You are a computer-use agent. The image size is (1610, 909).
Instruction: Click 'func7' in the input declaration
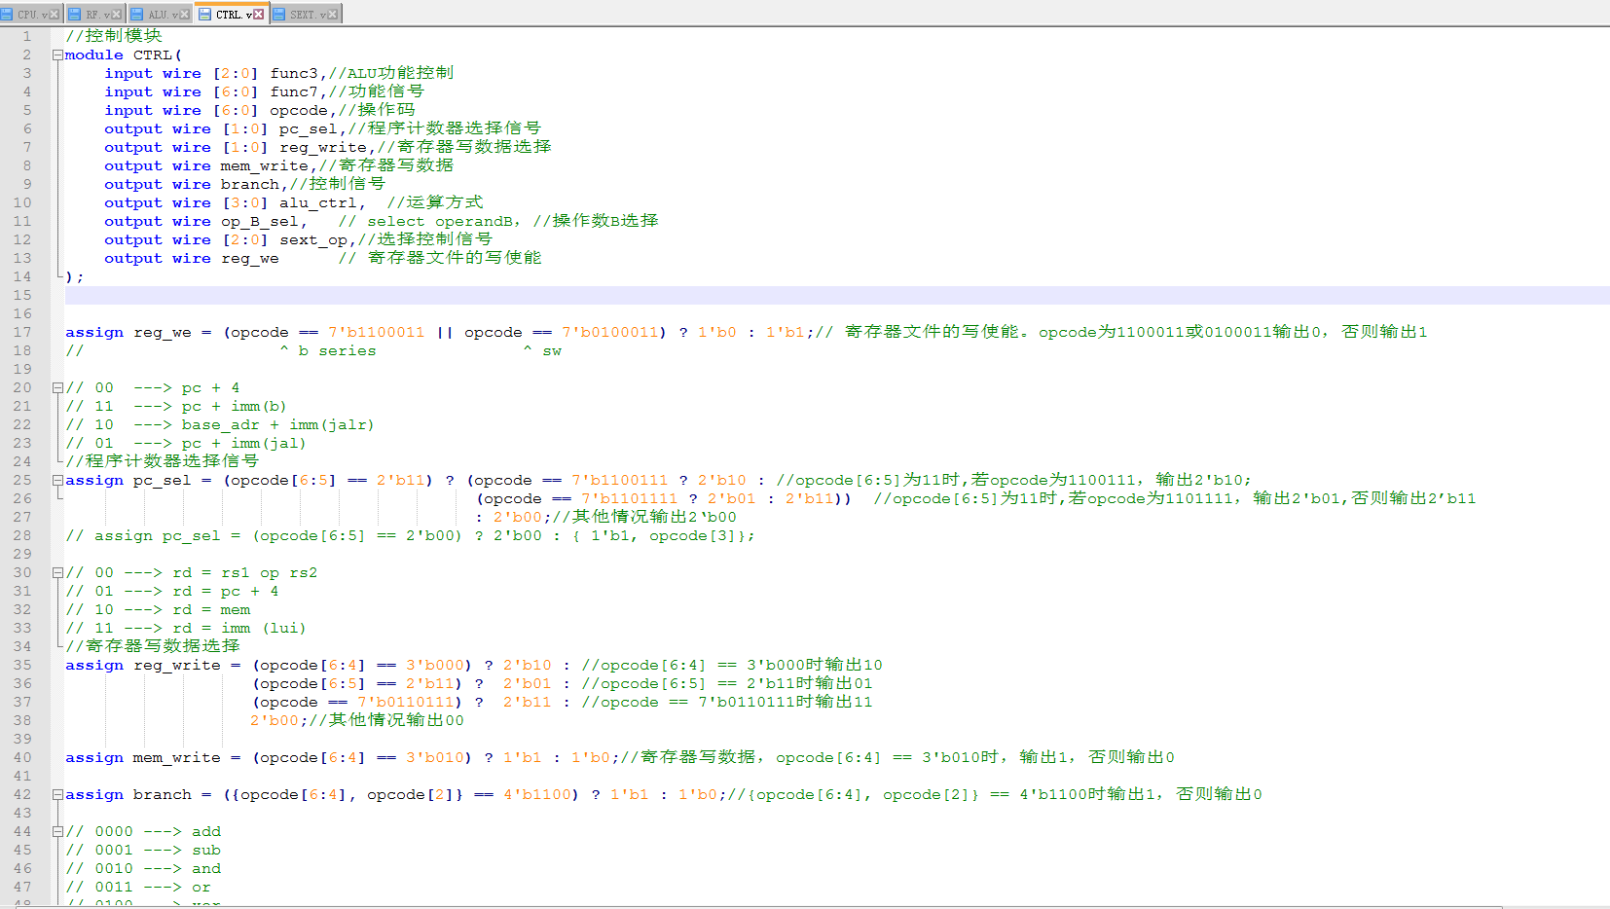(x=294, y=92)
